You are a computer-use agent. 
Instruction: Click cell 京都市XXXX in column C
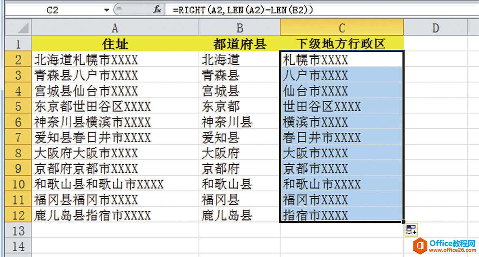pyautogui.click(x=342, y=168)
